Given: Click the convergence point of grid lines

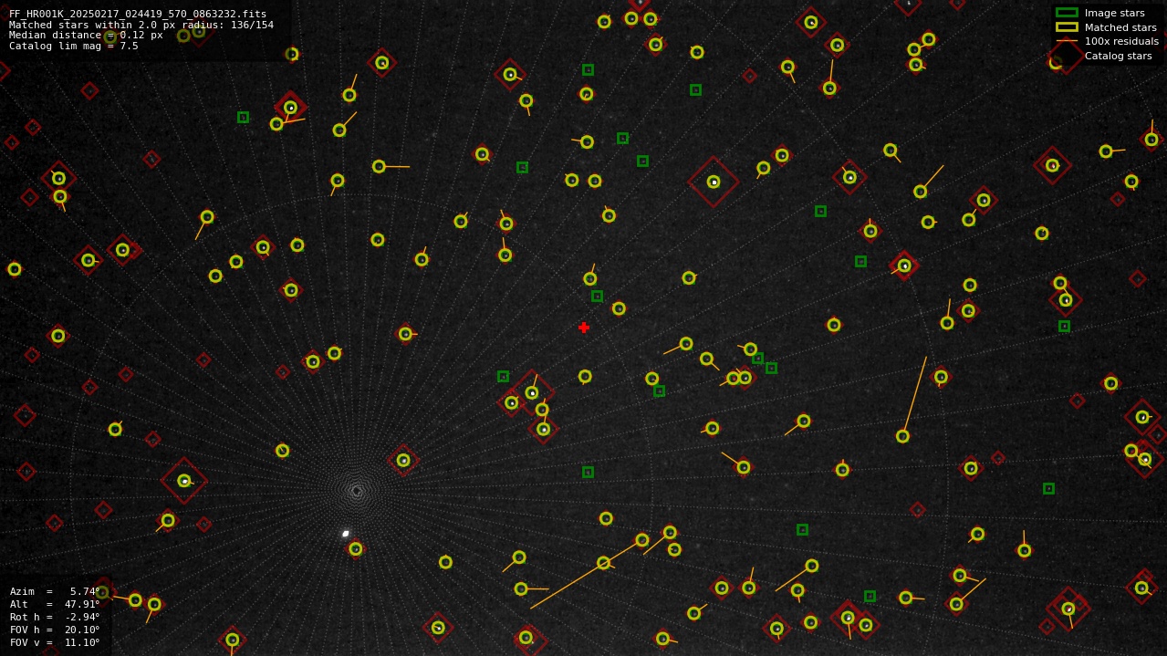Looking at the screenshot, I should pos(356,491).
